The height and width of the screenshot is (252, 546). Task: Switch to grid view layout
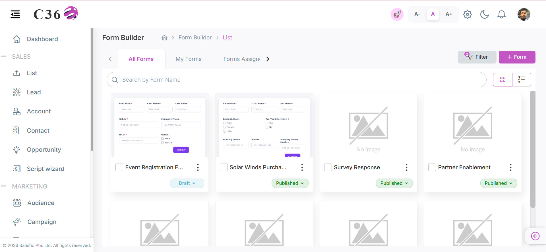[503, 80]
